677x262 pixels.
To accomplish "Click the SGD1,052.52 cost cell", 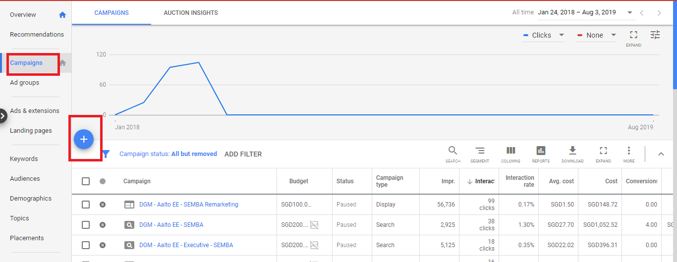I will coord(600,225).
